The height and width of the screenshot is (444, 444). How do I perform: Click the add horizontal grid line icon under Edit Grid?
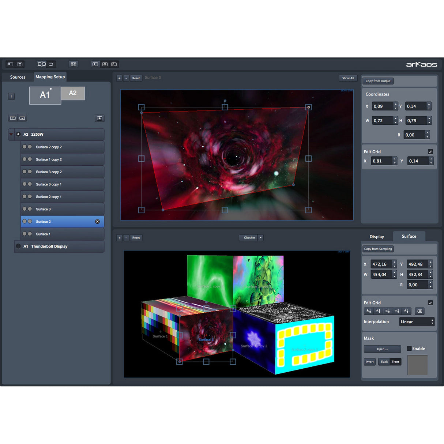[369, 311]
